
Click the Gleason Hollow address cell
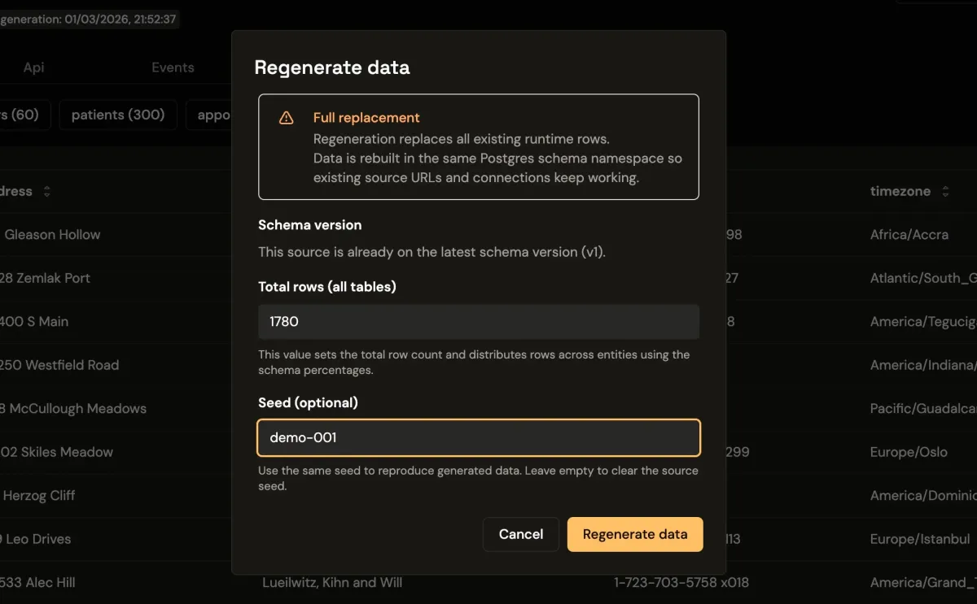[52, 235]
